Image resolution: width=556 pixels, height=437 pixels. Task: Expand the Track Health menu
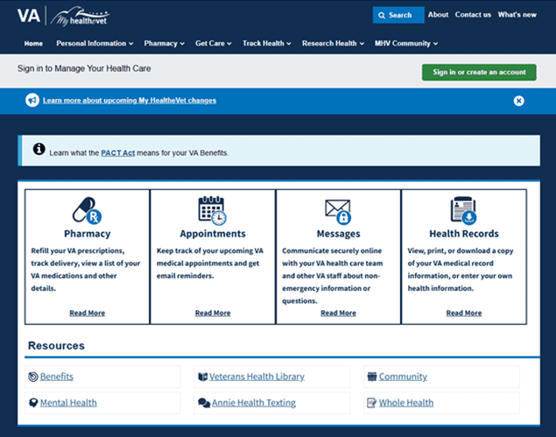[x=267, y=43]
